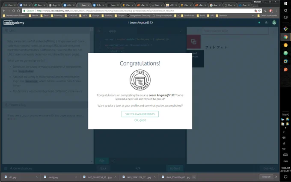
Task: Open the Integrations Directory bookmark
Action: point(139,15)
